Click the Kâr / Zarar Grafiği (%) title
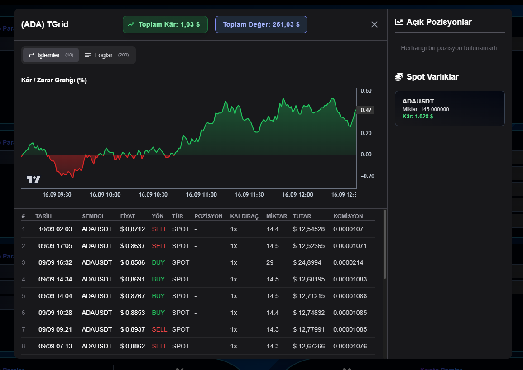This screenshot has height=370, width=523. (x=54, y=80)
